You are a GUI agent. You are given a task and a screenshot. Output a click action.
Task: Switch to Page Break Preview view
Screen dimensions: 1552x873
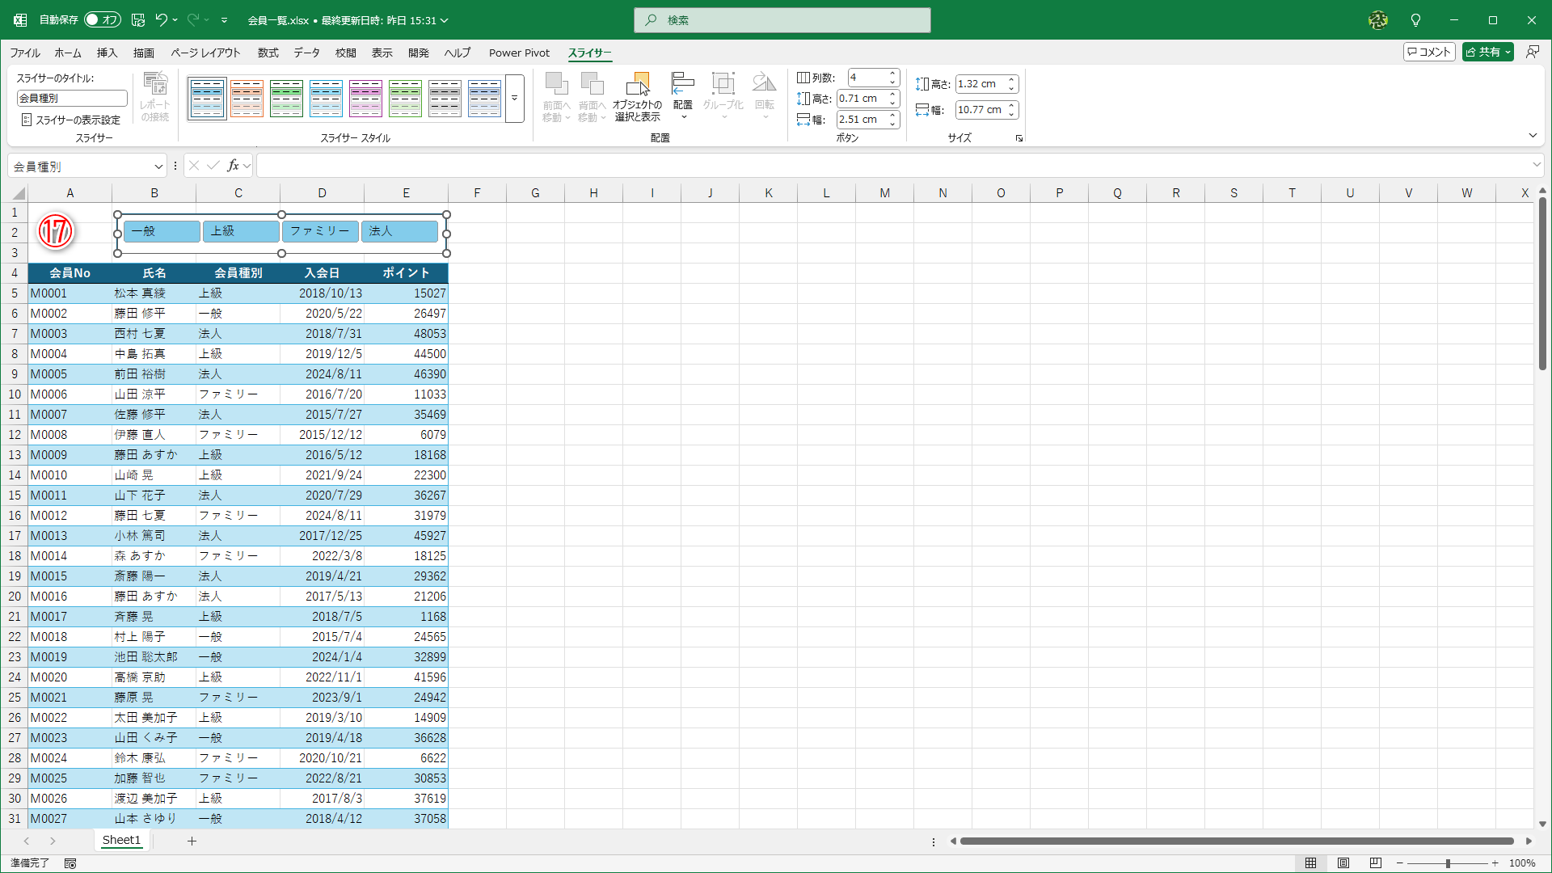click(1375, 863)
